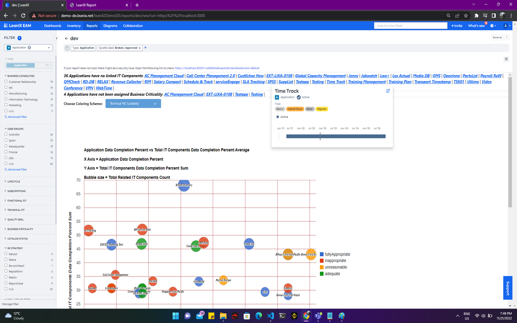
Task: Open the Technical Fit/ Suitability coloring dropdown
Action: [133, 104]
